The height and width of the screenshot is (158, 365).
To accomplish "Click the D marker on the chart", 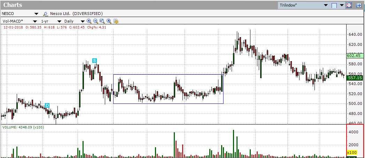I will [x=47, y=105].
